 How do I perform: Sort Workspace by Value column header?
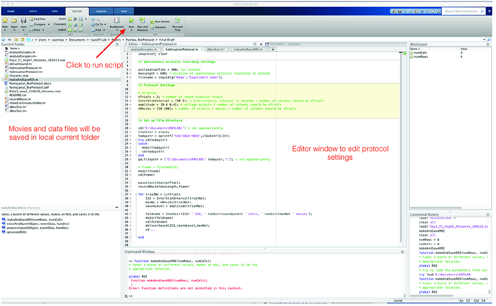pyautogui.click(x=464, y=49)
